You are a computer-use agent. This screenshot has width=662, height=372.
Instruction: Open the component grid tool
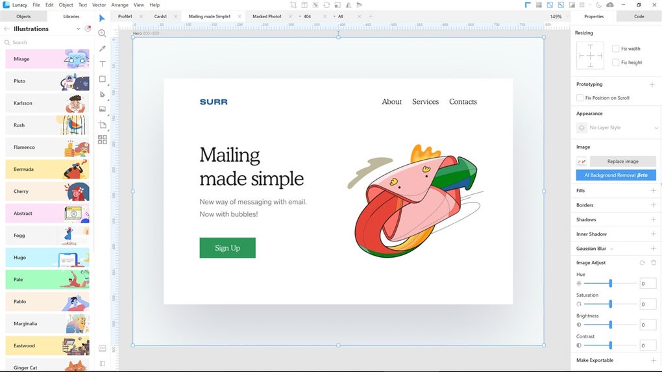pos(102,140)
